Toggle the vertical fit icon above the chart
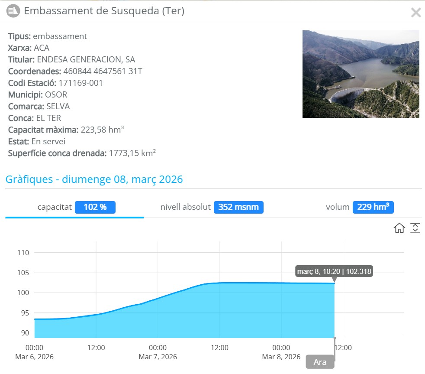425x374 pixels. pos(415,228)
